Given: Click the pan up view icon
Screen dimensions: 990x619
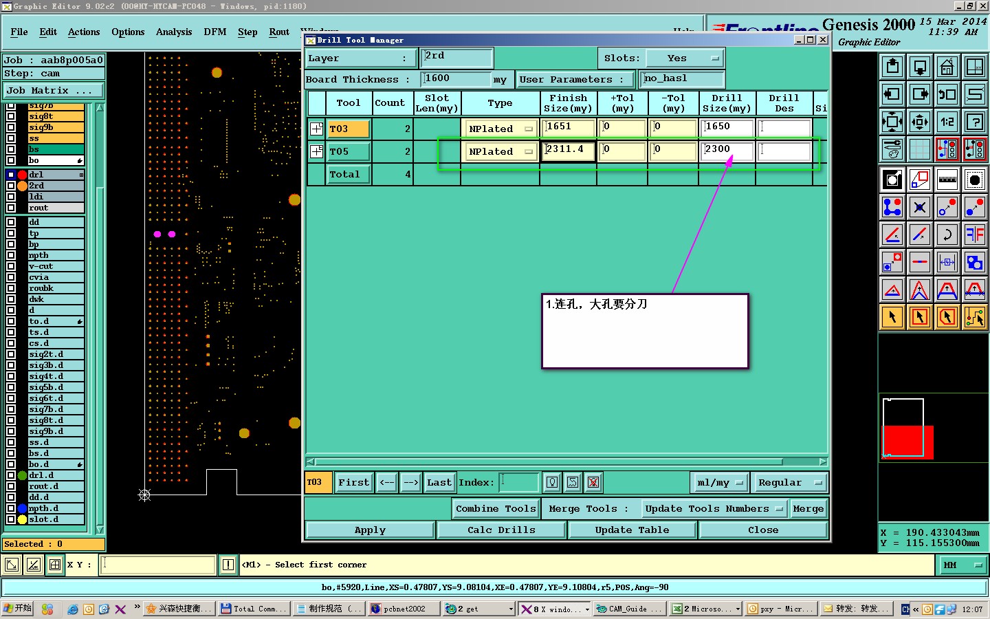Looking at the screenshot, I should 892,67.
